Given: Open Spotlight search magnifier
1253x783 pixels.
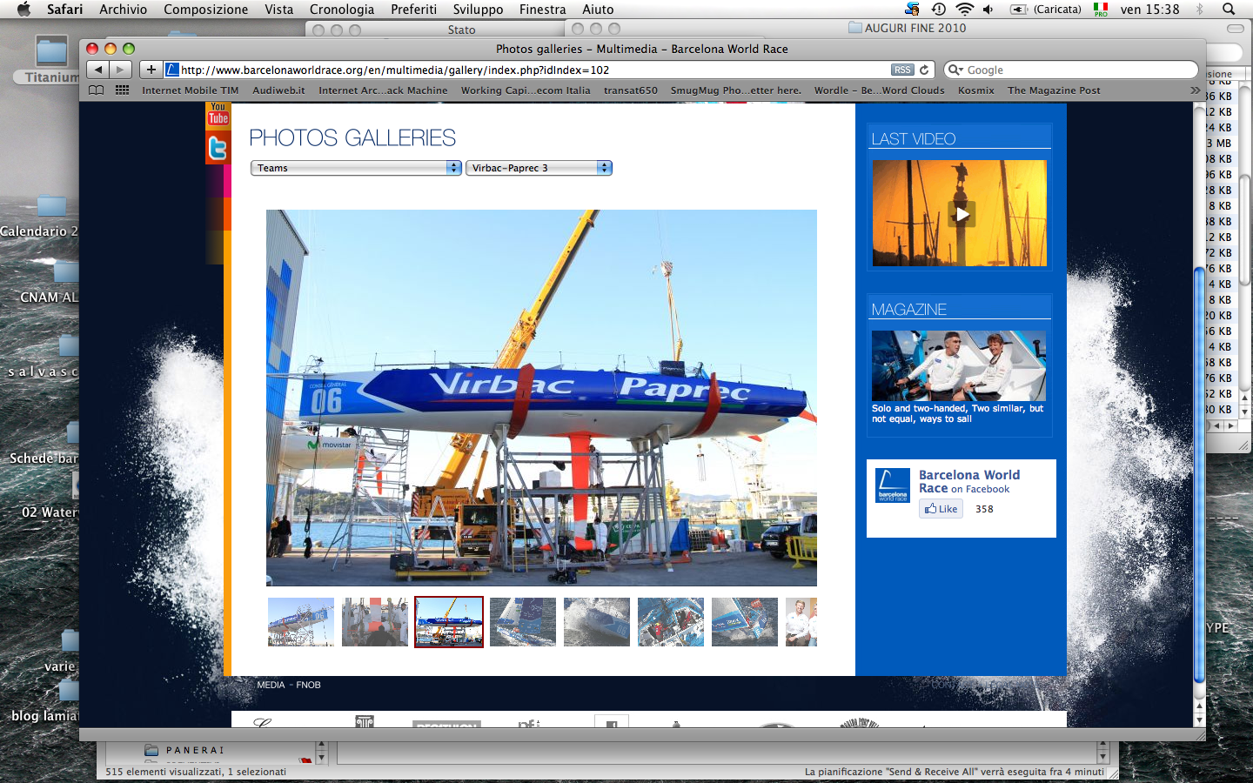Looking at the screenshot, I should [1229, 9].
